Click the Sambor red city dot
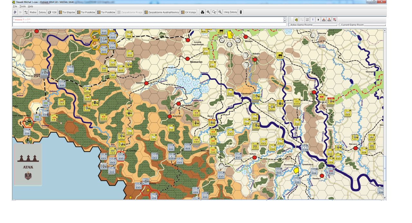The image size is (412, 223). click(146, 83)
